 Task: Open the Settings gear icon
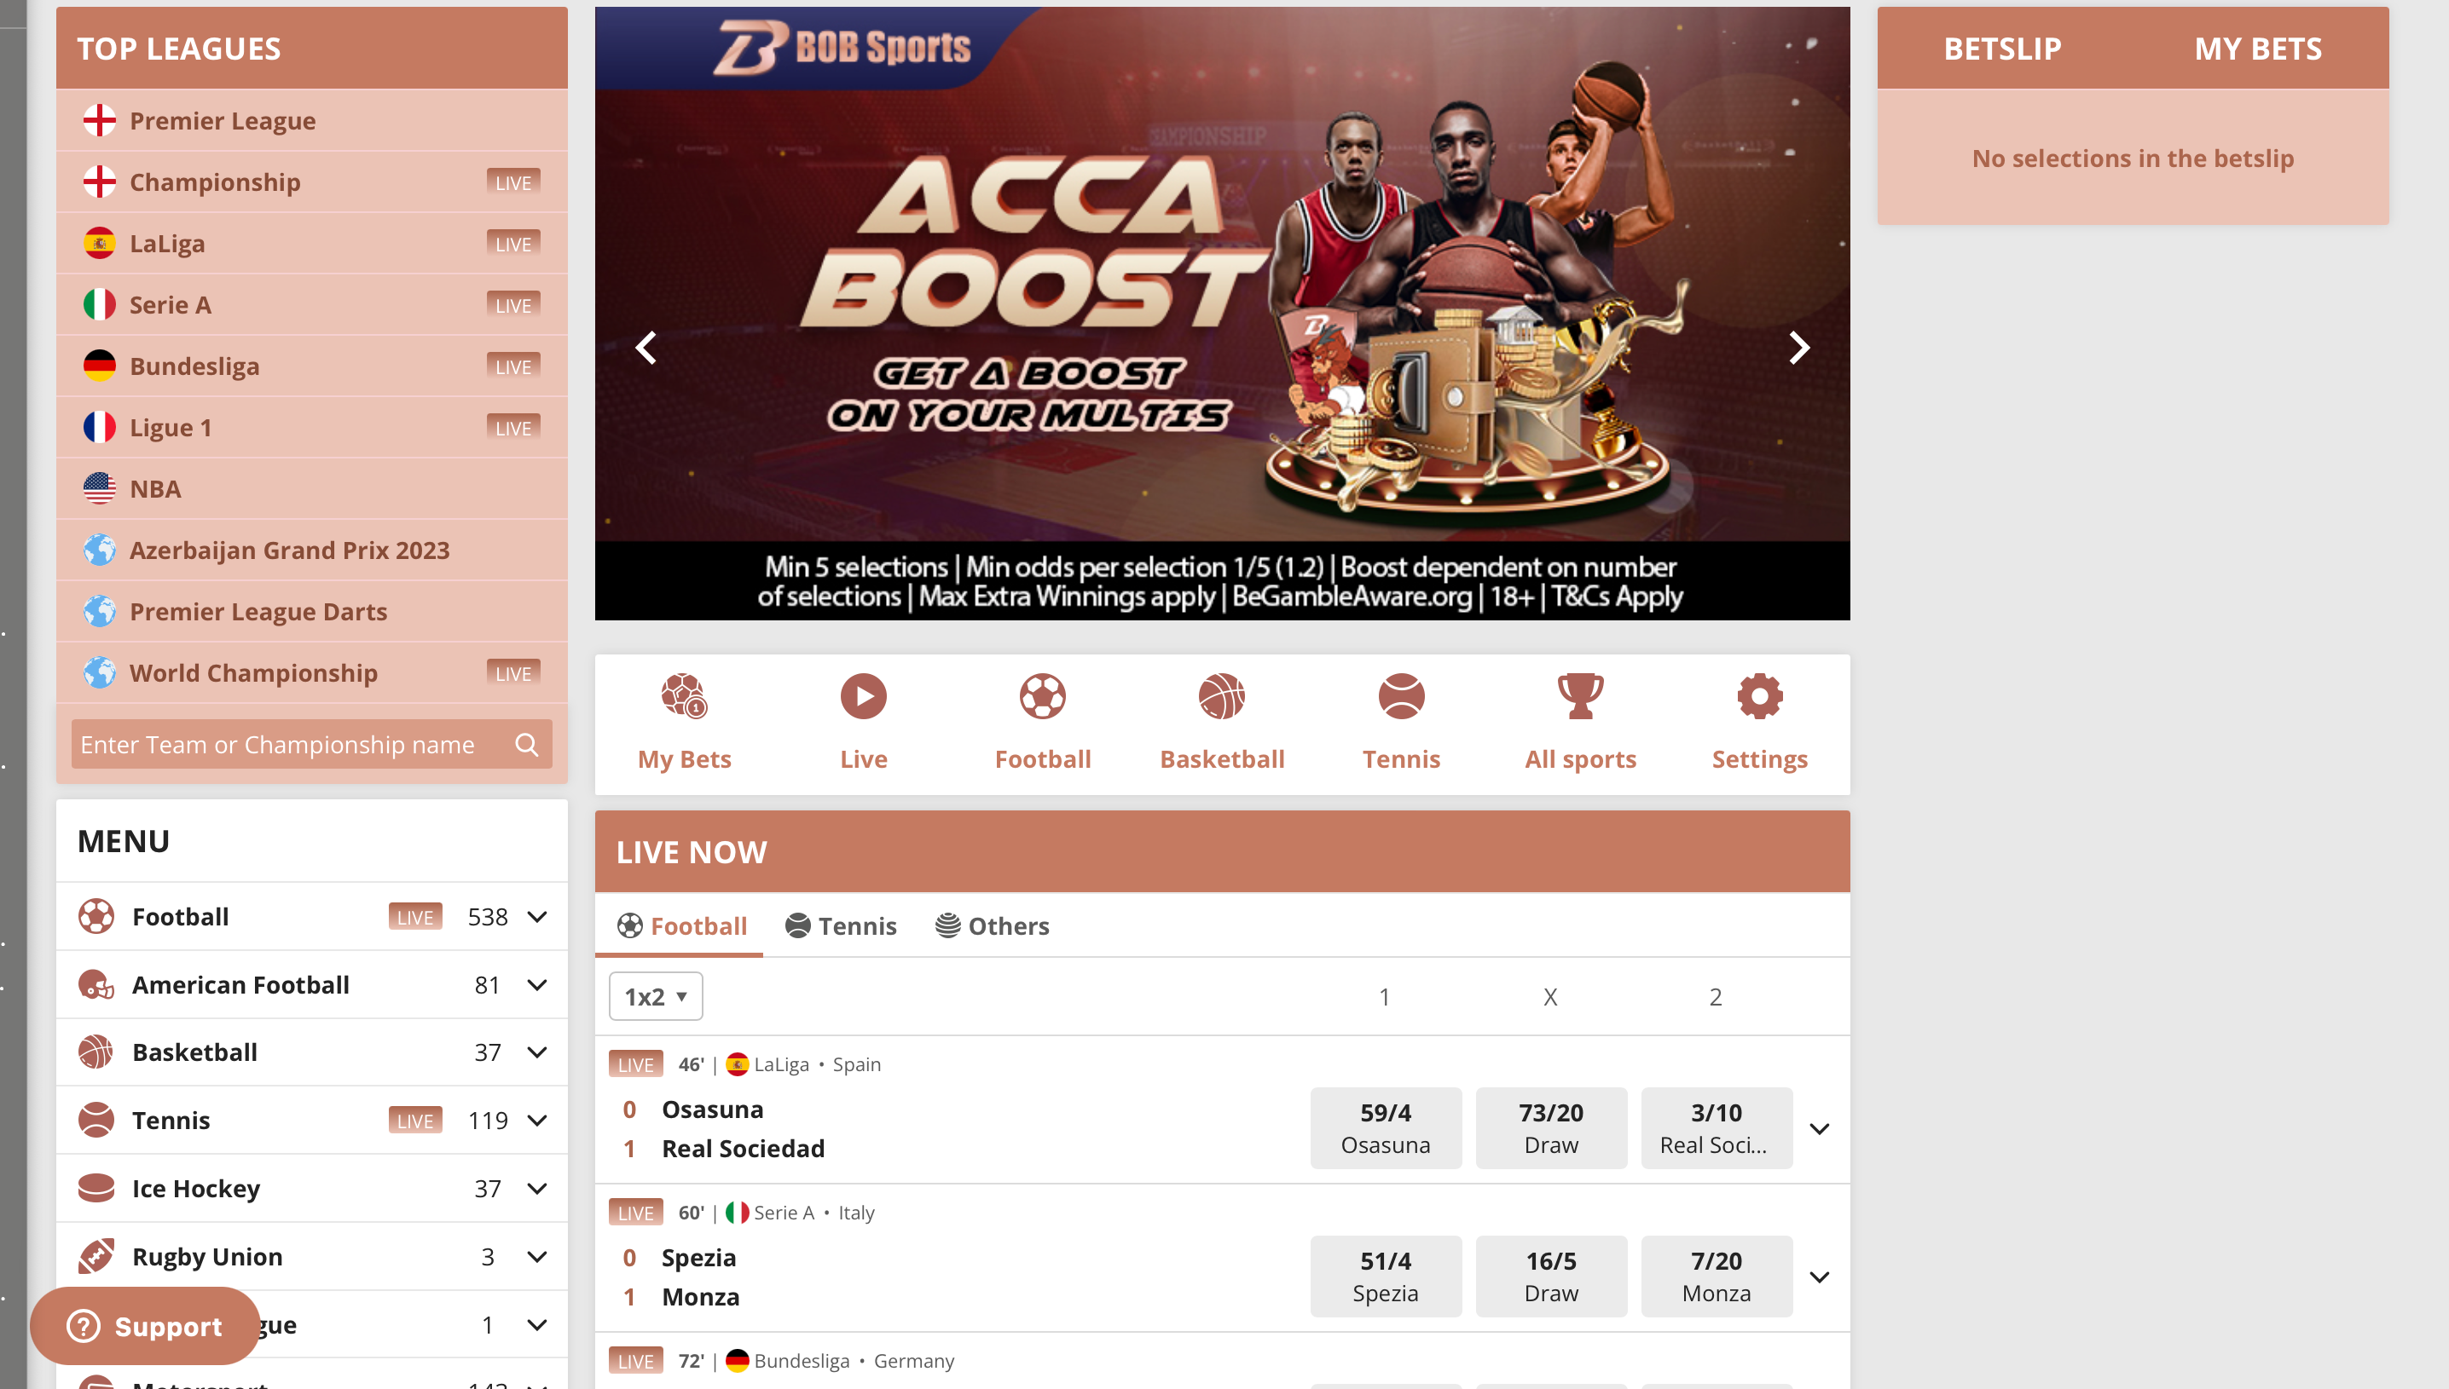point(1759,695)
